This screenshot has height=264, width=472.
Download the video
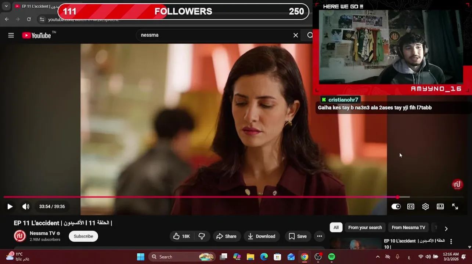[262, 236]
